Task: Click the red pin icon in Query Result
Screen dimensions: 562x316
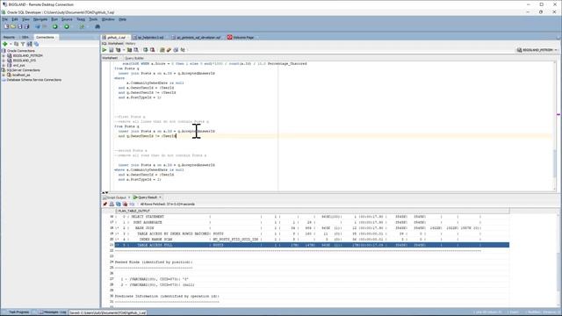Action: pos(105,205)
